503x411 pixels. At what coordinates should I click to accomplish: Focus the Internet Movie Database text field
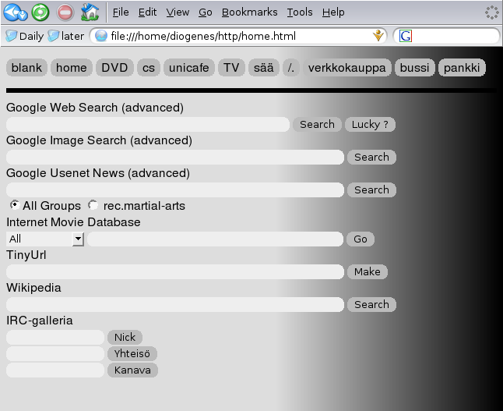pyautogui.click(x=215, y=239)
